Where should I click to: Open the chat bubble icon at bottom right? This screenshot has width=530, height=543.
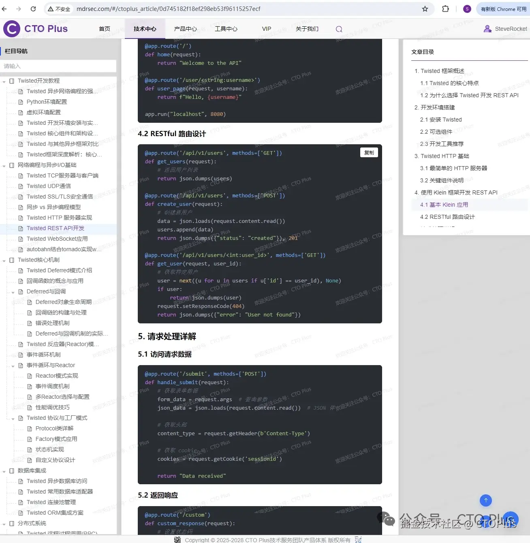pyautogui.click(x=510, y=519)
